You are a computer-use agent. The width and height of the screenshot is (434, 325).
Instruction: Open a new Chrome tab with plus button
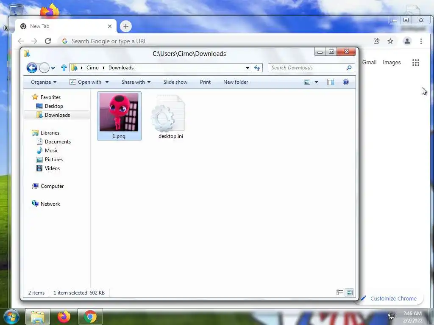[126, 26]
